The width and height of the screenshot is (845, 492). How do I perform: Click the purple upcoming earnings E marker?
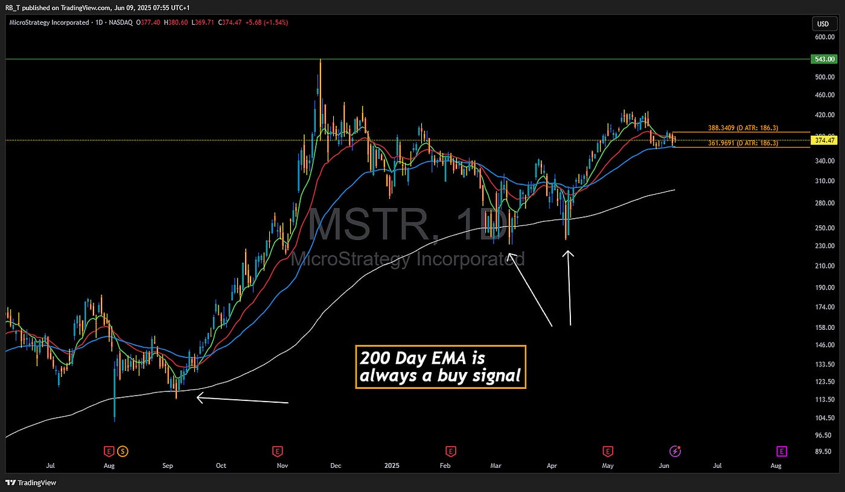point(781,450)
